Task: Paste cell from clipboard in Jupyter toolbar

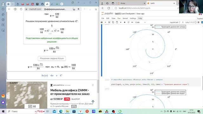Action: click(117, 22)
